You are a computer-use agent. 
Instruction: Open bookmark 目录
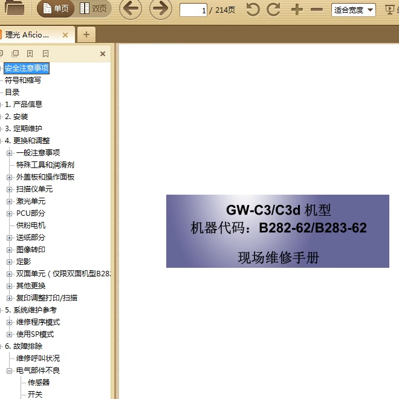[x=12, y=92]
